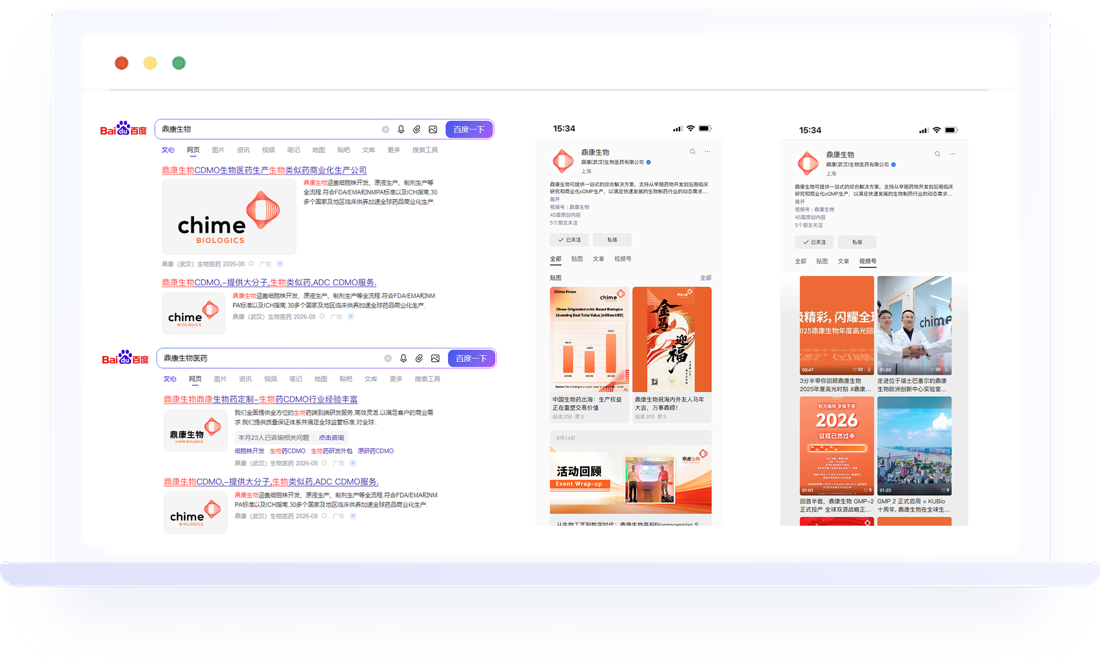This screenshot has height=658, width=1100.
Task: Click the 点击咨询 link in the consultation box
Action: pos(331,438)
